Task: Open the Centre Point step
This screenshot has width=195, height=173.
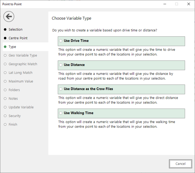Action: pyautogui.click(x=18, y=38)
